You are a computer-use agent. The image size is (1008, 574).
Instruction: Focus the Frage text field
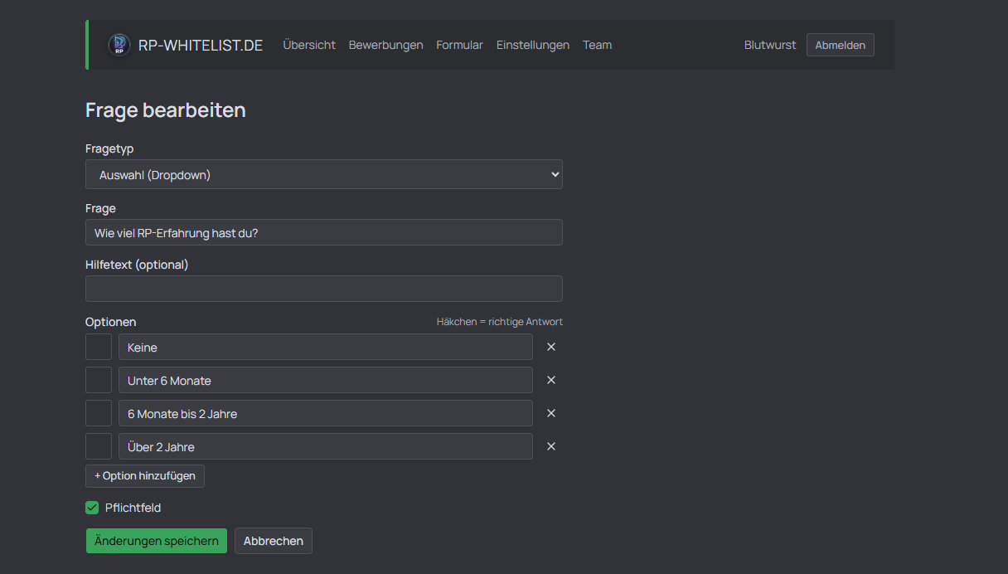tap(324, 232)
